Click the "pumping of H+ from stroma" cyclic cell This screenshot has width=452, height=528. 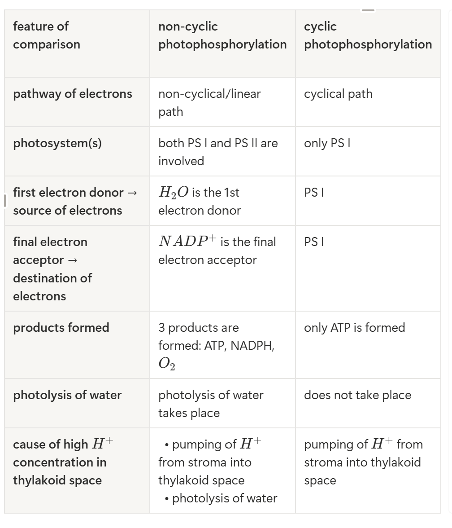pos(368,471)
